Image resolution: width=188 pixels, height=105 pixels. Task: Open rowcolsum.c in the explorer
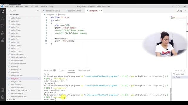(x=16, y=72)
